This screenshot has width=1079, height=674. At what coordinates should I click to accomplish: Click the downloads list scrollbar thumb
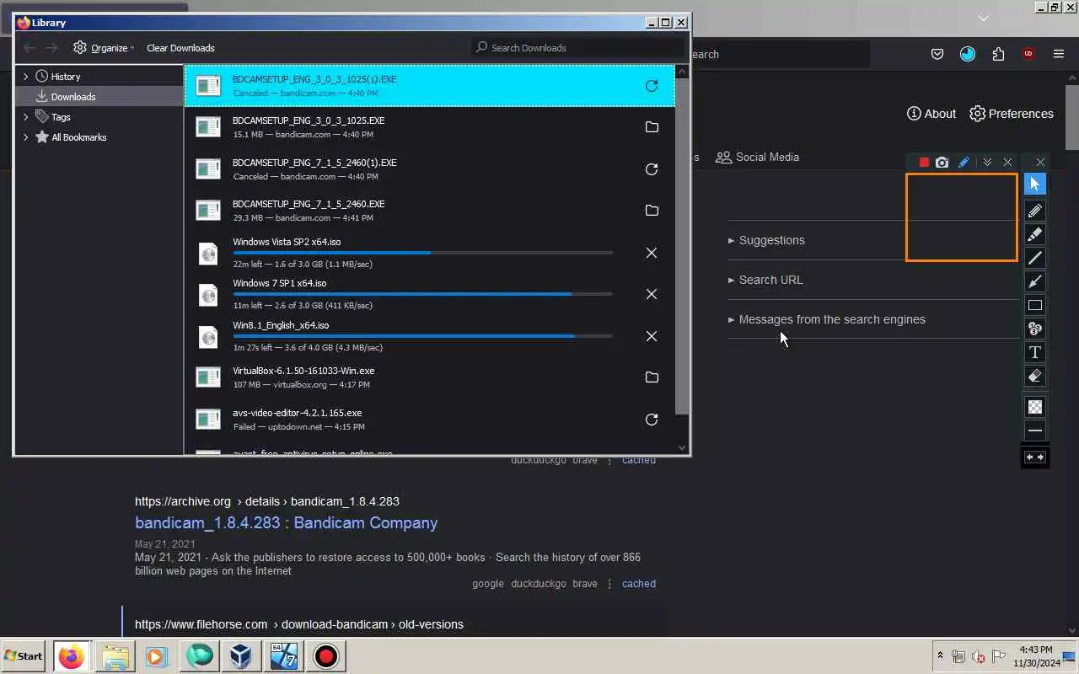[x=682, y=247]
